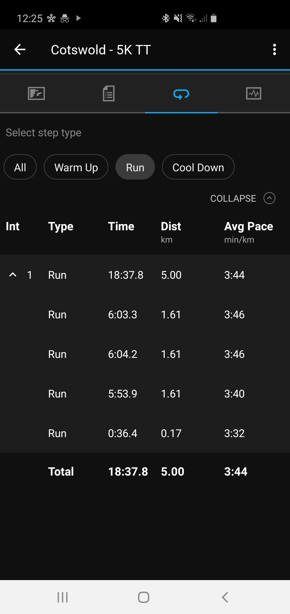Select the 5:53.9 run lap row
This screenshot has width=290, height=614.
[145, 394]
